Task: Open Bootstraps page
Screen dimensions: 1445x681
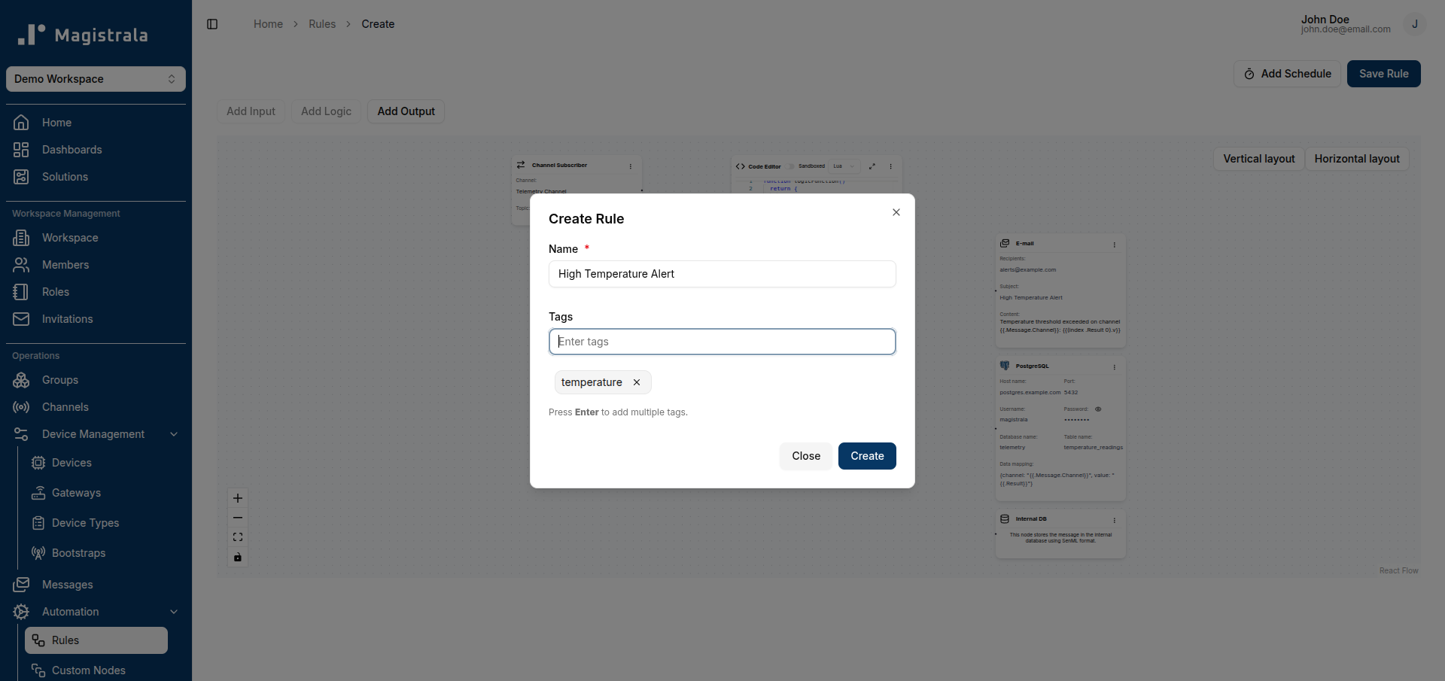Action: pyautogui.click(x=96, y=553)
